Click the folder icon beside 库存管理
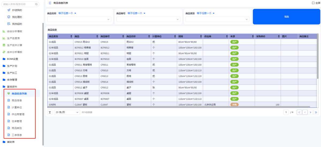321x147 pixels. tap(4, 80)
